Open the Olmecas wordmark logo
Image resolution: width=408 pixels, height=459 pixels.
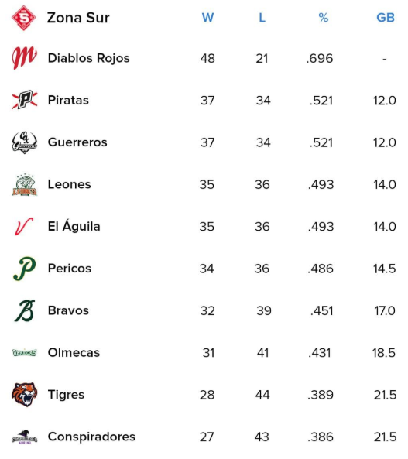coord(25,352)
